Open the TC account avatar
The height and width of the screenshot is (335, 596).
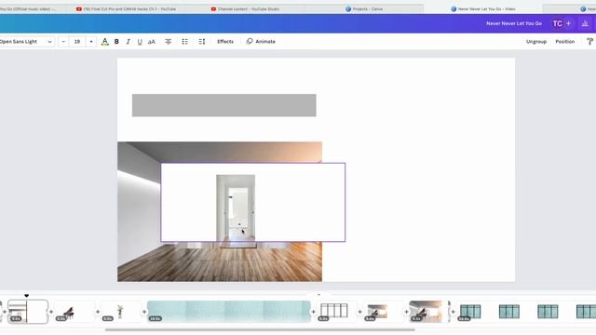point(557,23)
